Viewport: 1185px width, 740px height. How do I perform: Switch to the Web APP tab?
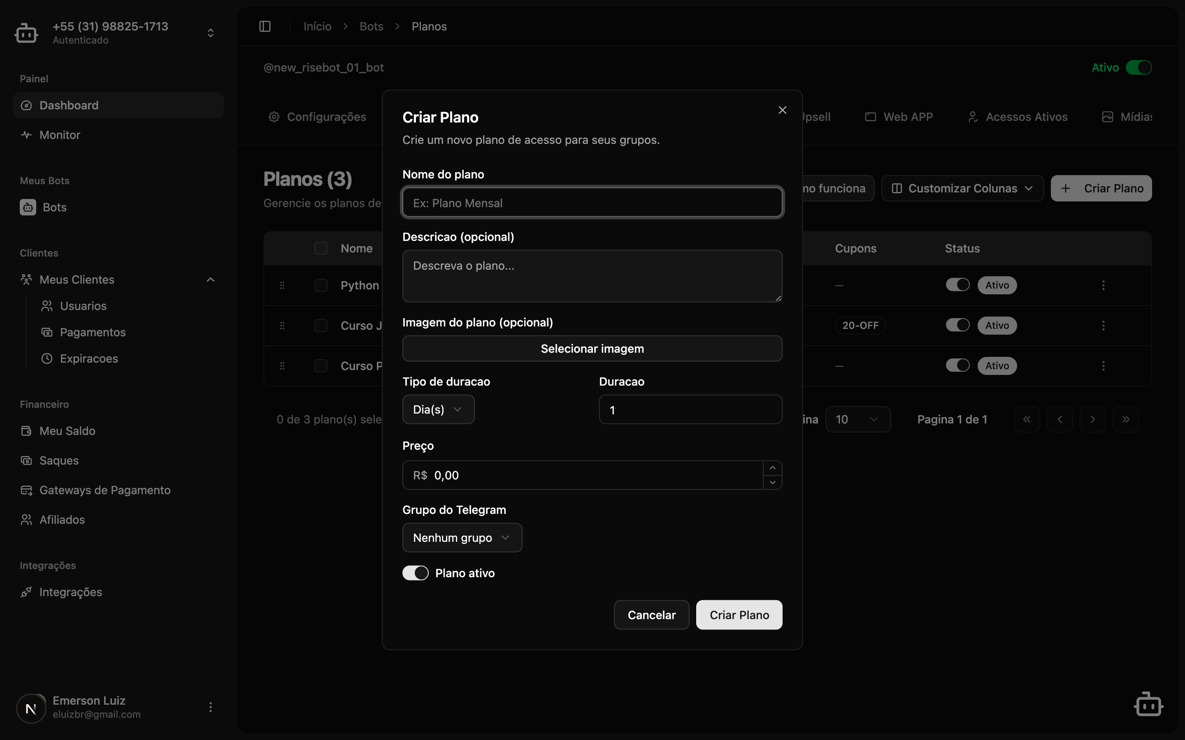(x=899, y=117)
